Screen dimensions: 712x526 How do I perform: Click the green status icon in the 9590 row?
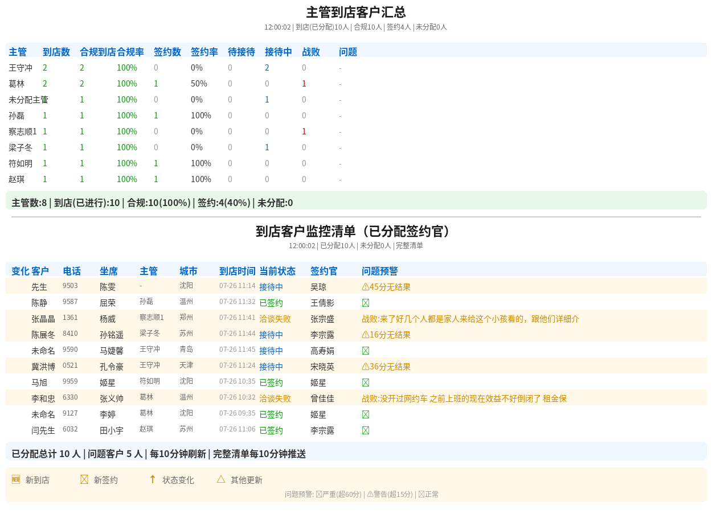point(366,351)
